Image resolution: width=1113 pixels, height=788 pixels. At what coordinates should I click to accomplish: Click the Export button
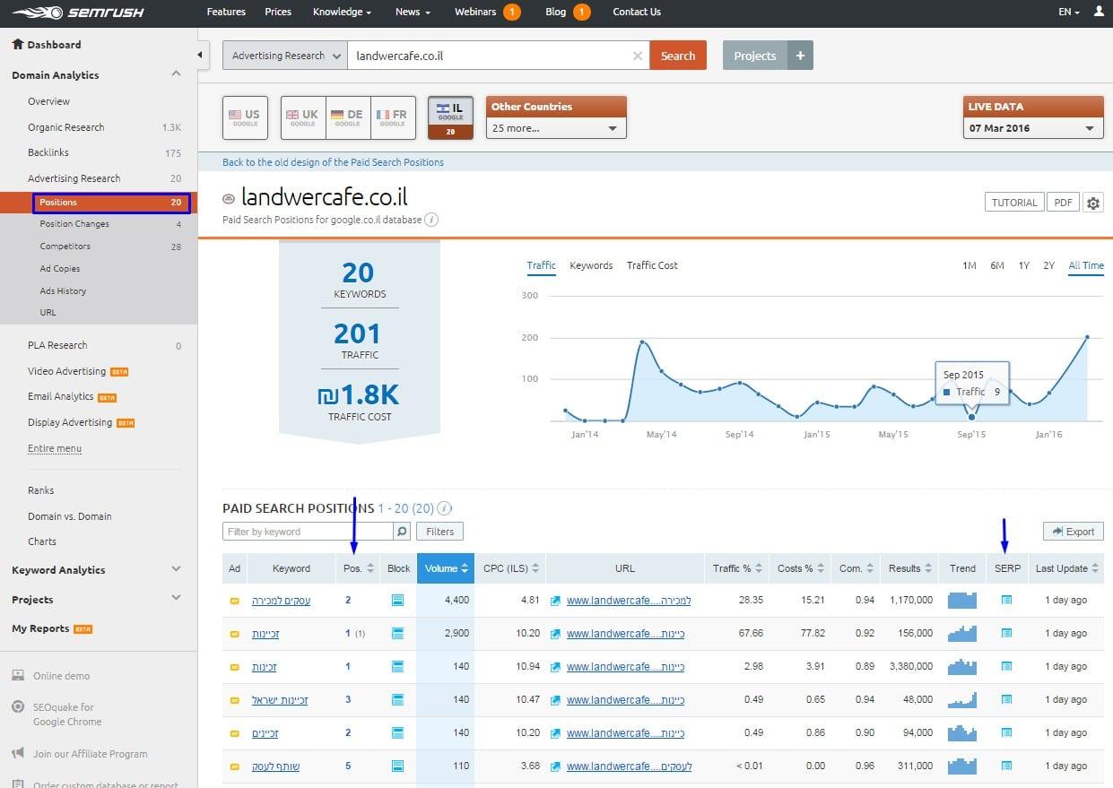pyautogui.click(x=1073, y=532)
